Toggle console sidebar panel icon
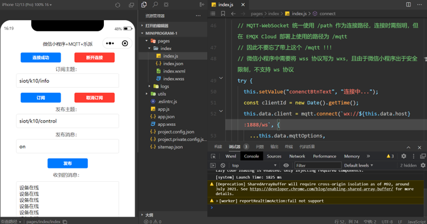The width and height of the screenshot is (427, 224). pos(213,165)
